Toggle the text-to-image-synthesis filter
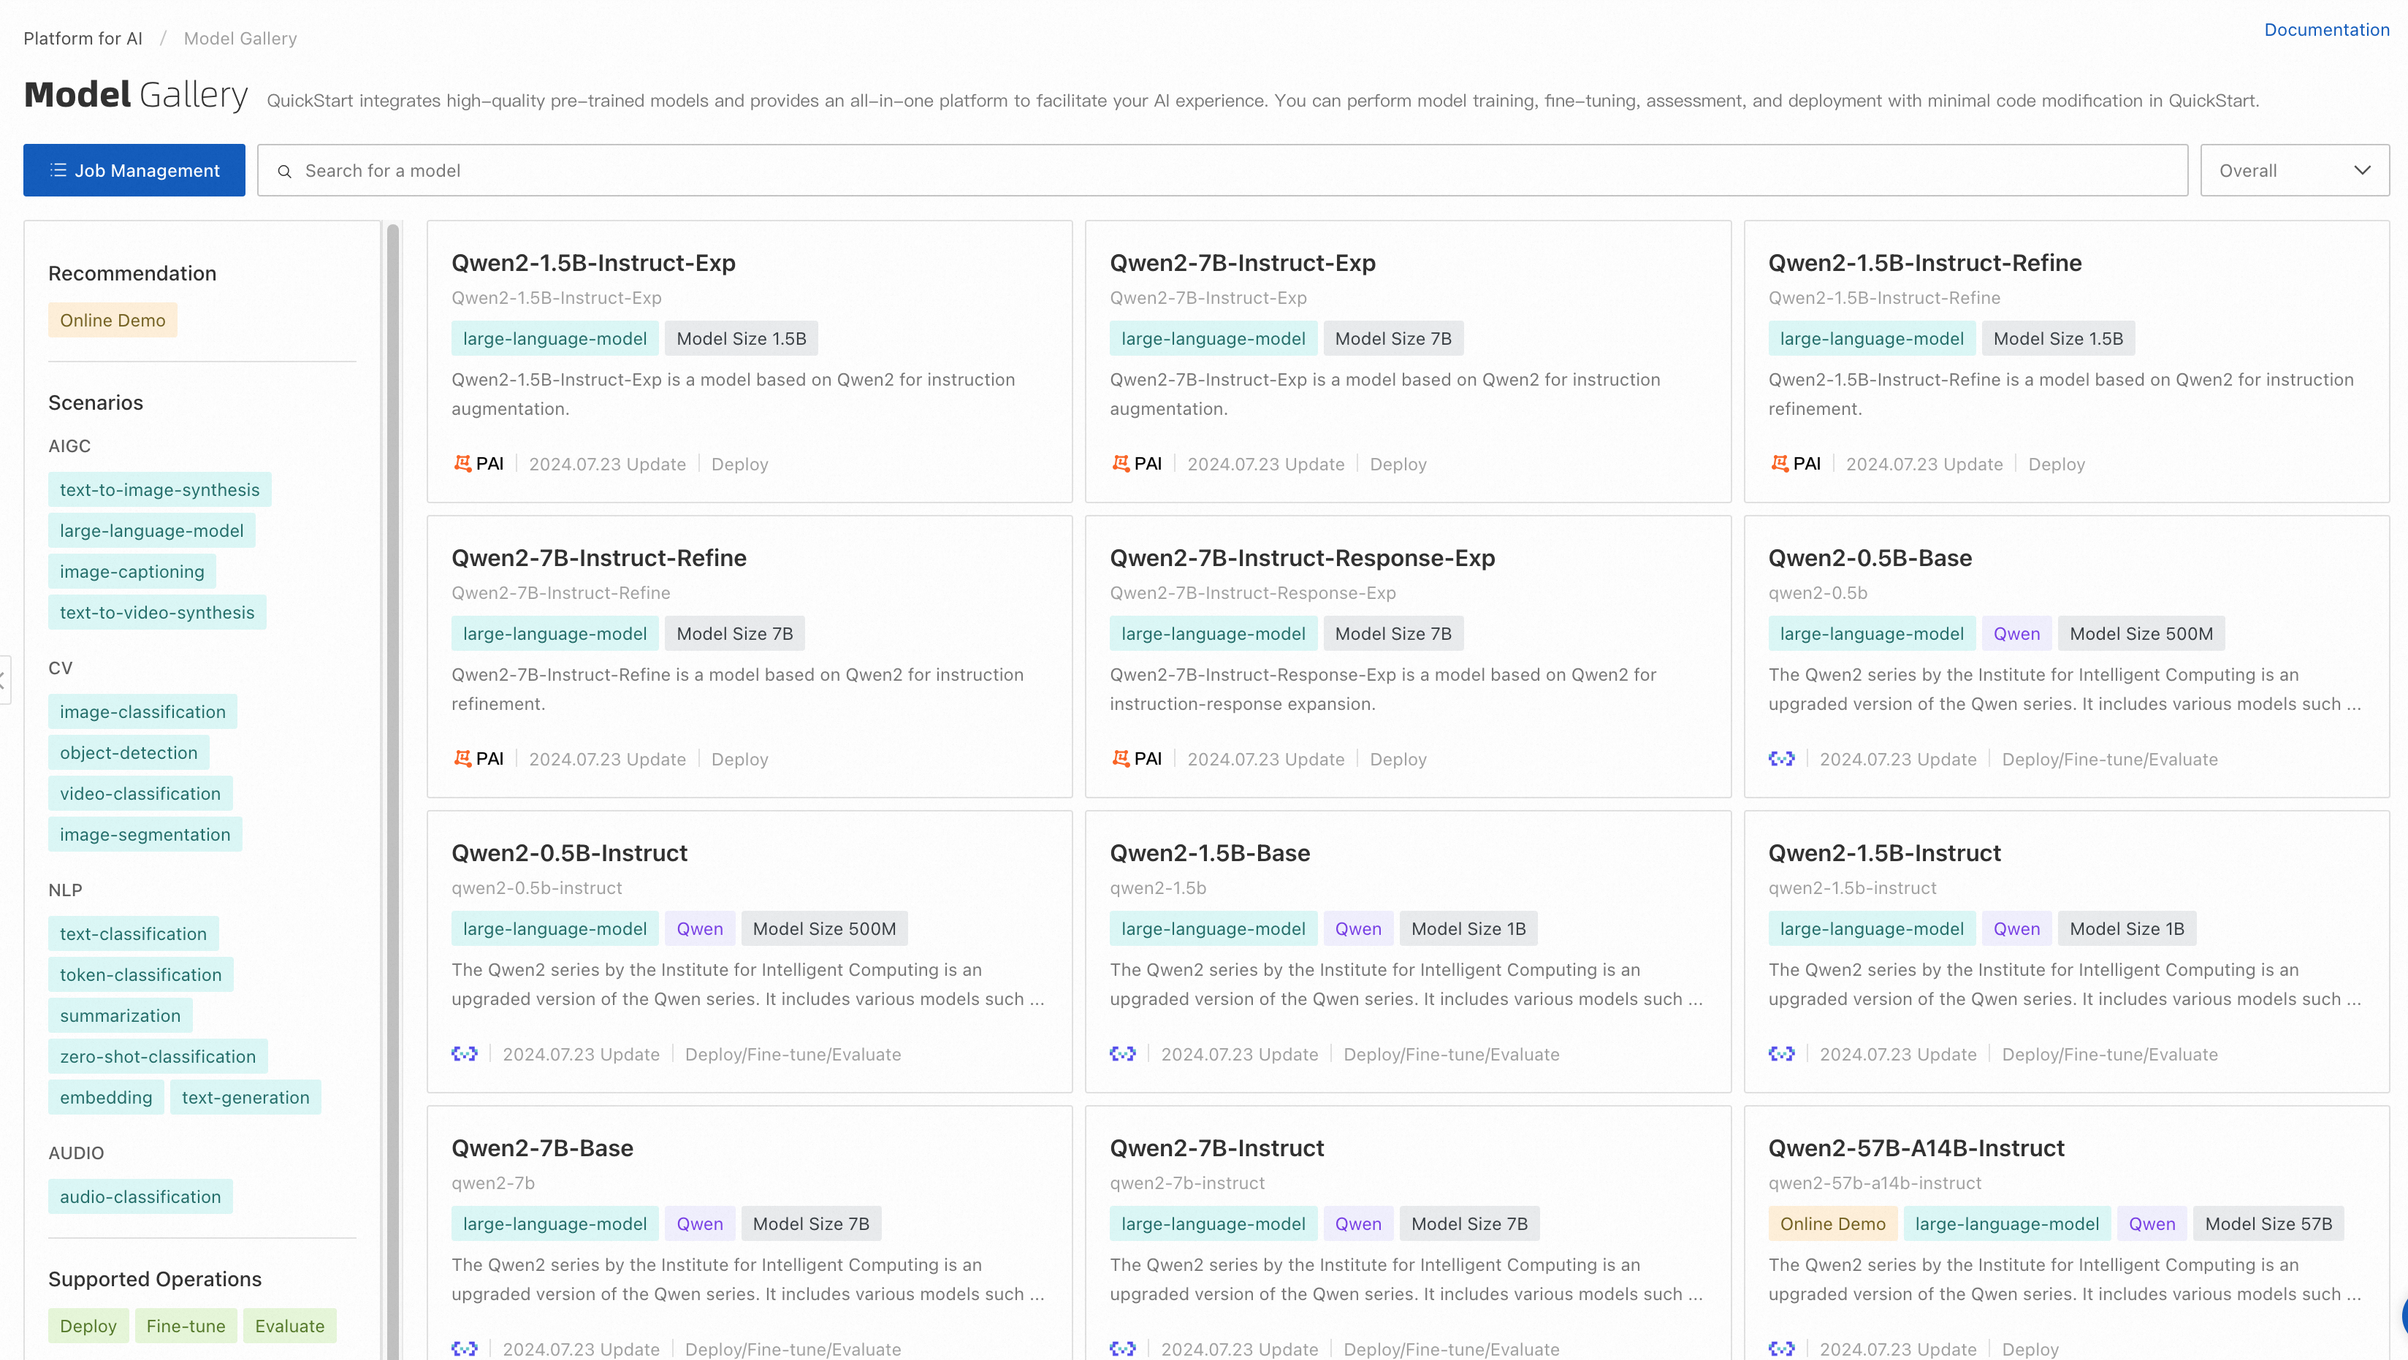The height and width of the screenshot is (1360, 2408). [x=160, y=490]
